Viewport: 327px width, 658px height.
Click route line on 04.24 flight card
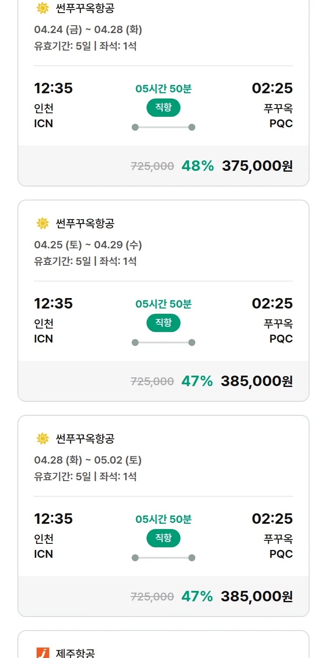(x=163, y=127)
